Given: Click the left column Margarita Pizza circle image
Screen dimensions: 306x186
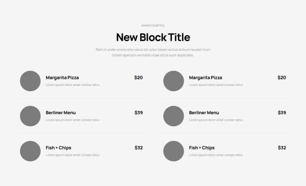Looking at the screenshot, I should point(30,81).
